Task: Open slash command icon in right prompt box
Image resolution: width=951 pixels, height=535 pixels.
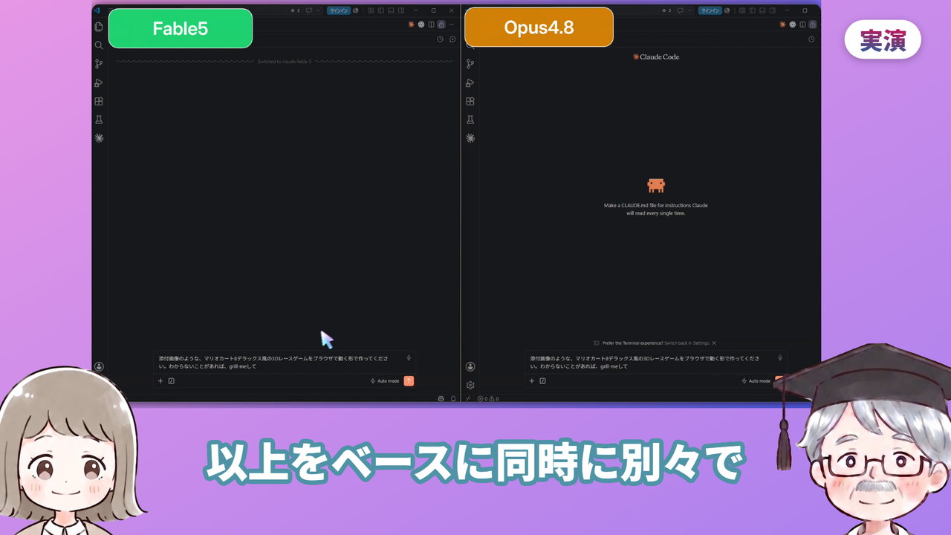Action: [542, 381]
